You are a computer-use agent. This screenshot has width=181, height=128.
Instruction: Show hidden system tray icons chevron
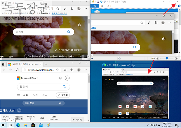click(x=148, y=125)
